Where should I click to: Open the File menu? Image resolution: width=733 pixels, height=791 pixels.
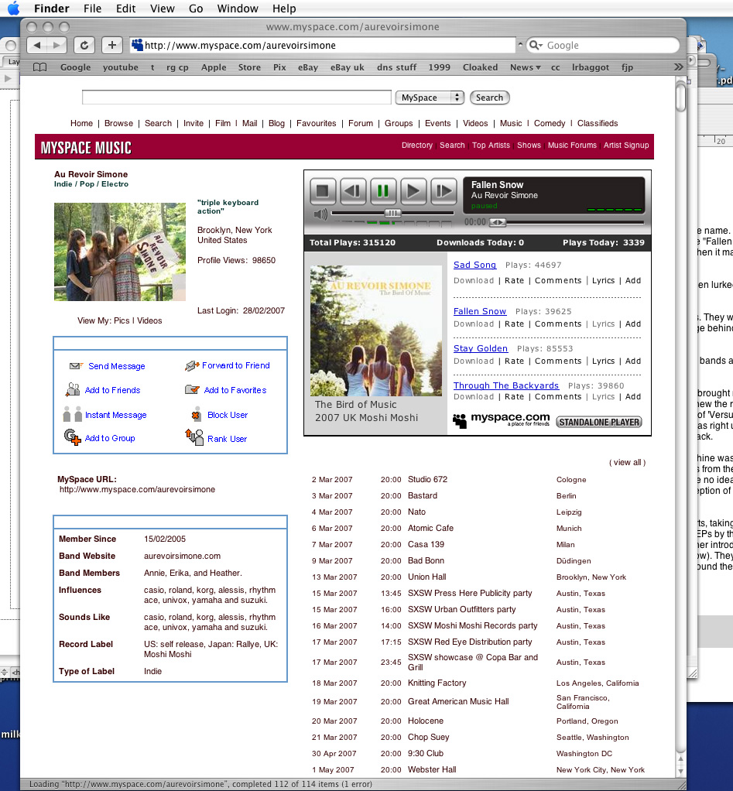click(92, 9)
